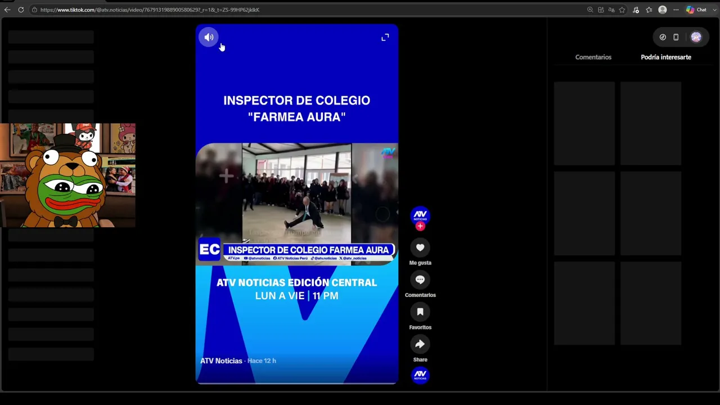Switch to the Podría interesarte tab

coord(666,57)
